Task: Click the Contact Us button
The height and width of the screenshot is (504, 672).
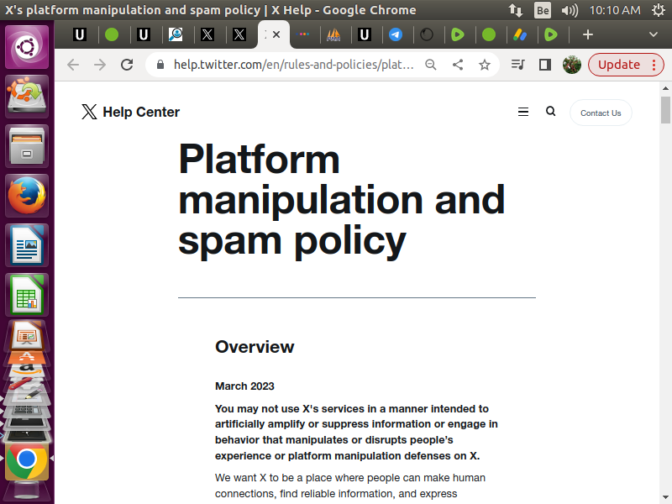Action: [x=601, y=113]
